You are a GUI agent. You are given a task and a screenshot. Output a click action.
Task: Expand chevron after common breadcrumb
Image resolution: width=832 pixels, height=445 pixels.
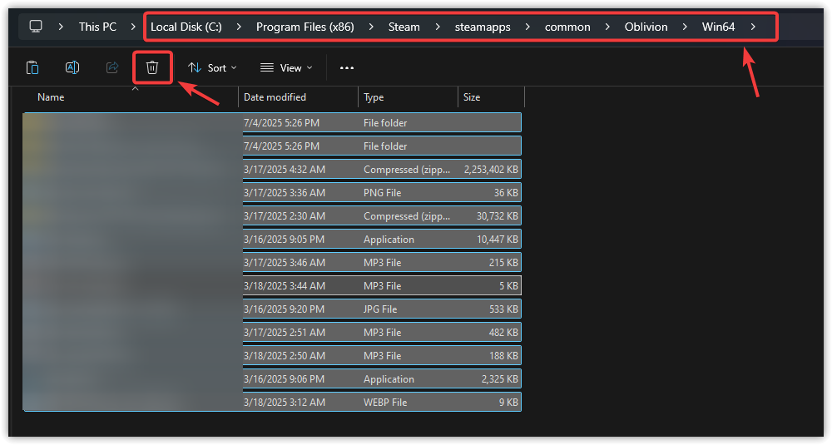pos(607,27)
